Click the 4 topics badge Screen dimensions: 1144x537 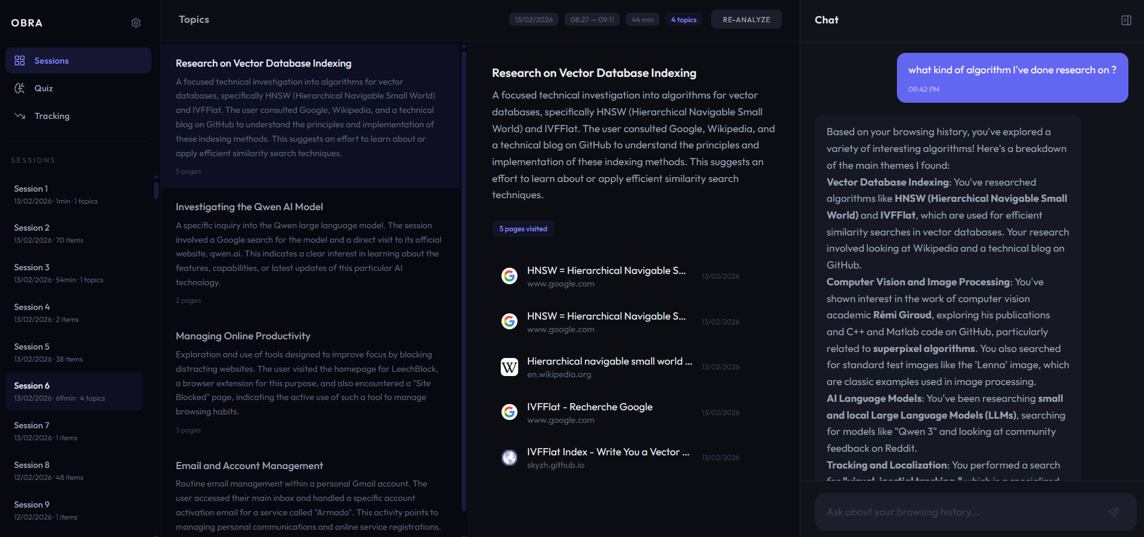(x=684, y=20)
